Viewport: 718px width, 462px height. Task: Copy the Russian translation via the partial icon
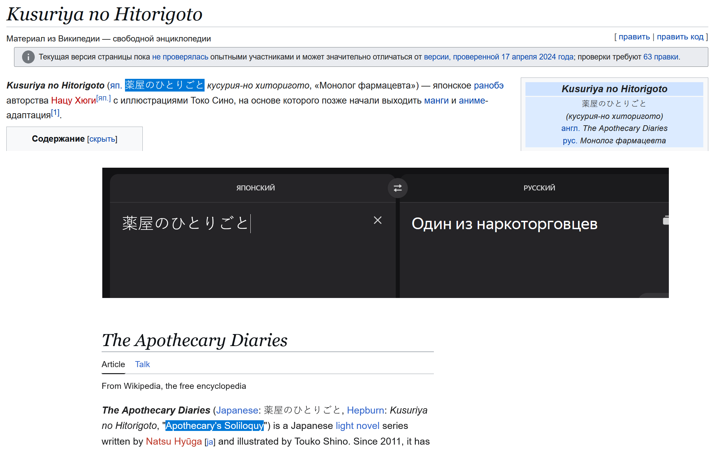click(x=666, y=220)
